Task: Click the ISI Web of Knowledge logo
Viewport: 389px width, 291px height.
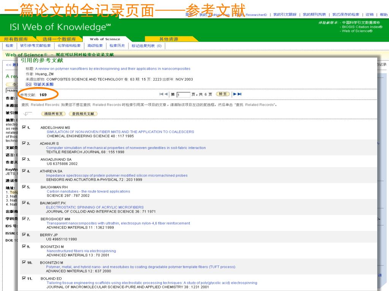Action: (60, 27)
